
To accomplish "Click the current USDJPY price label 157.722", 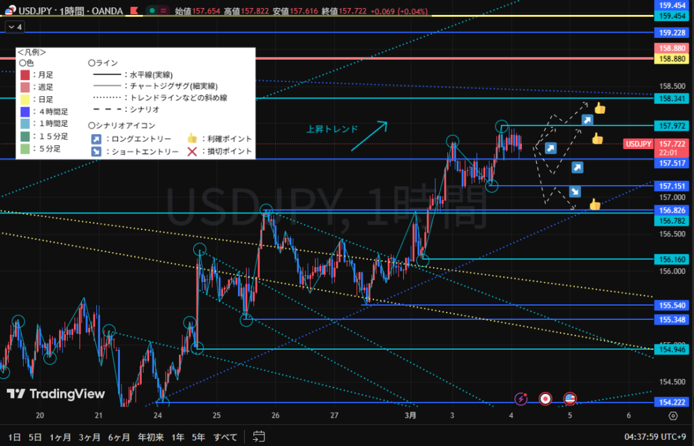I will click(x=670, y=144).
